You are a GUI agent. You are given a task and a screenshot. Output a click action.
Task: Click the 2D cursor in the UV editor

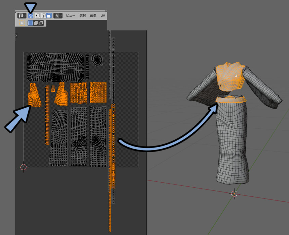coord(24,167)
